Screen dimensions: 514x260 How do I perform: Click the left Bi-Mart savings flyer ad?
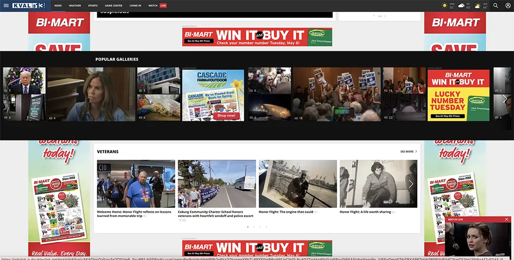(59, 198)
